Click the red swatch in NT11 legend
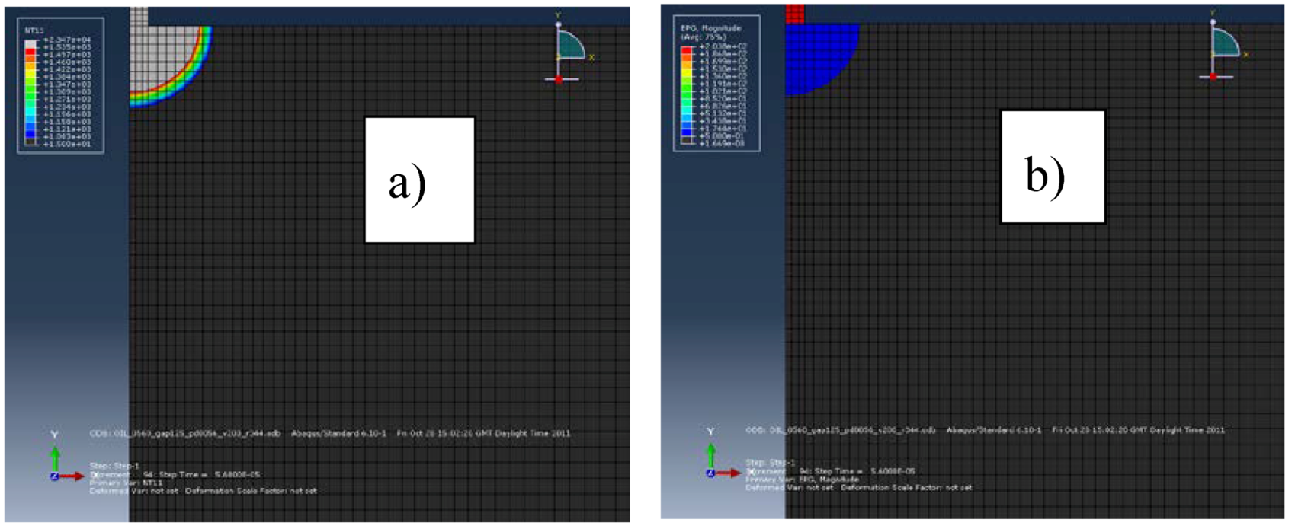The image size is (1295, 529). click(30, 53)
